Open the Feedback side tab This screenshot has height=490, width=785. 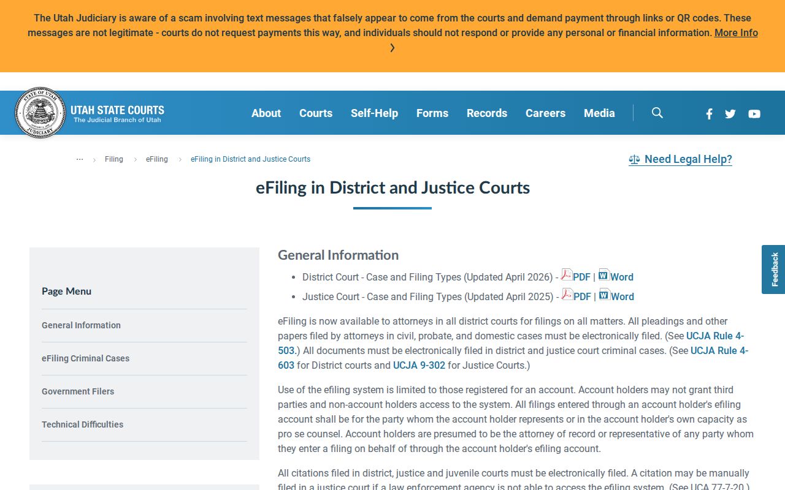click(773, 269)
